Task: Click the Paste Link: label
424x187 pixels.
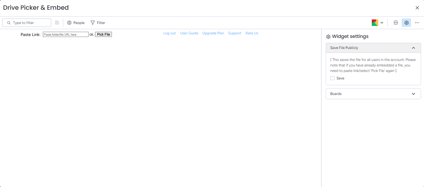Action: point(30,35)
